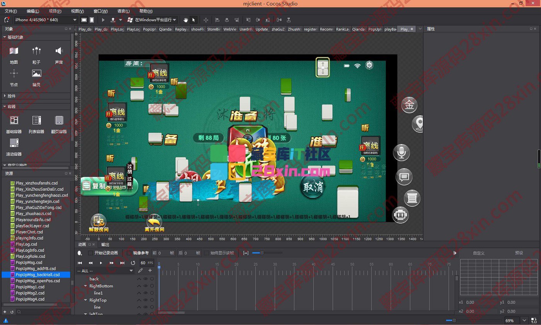Screen dimensions: 541x325
Task: Click the portrait orientation icon
Action: click(x=92, y=20)
